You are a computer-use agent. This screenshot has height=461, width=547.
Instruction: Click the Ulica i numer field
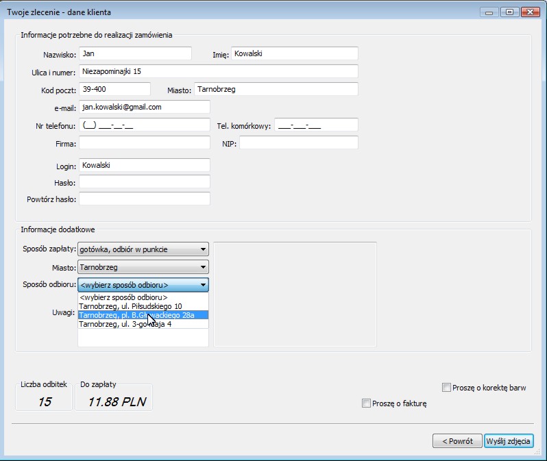pos(218,71)
